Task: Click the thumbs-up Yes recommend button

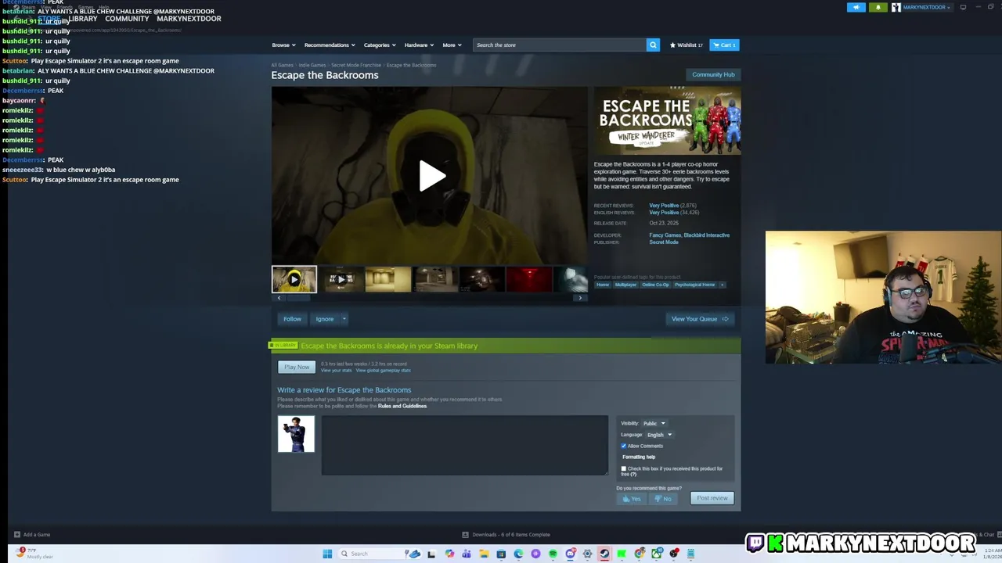Action: [632, 498]
